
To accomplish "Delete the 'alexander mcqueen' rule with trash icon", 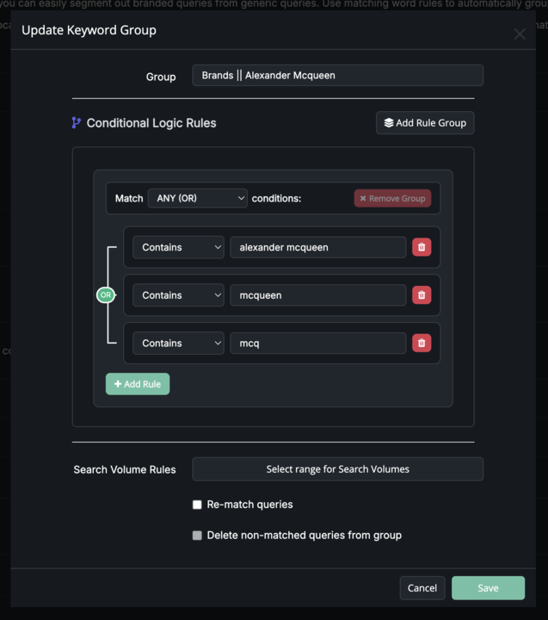I will tap(421, 247).
